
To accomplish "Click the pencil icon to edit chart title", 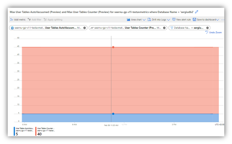I will [x=196, y=12].
